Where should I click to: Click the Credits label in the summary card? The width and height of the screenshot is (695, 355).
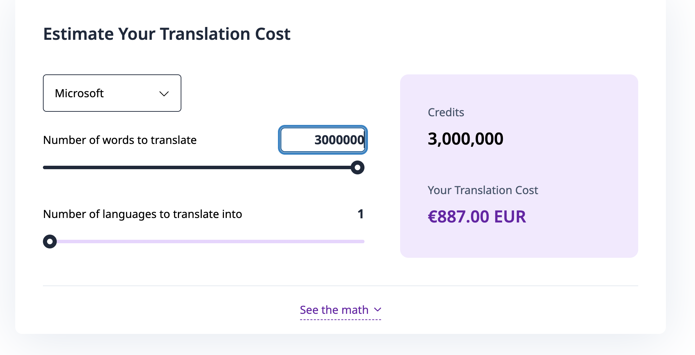[446, 112]
